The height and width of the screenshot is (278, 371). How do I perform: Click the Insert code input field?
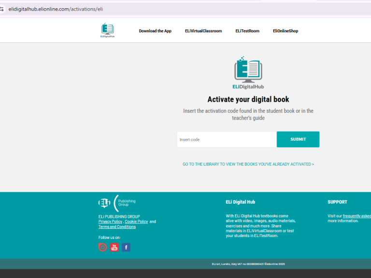[x=226, y=140]
